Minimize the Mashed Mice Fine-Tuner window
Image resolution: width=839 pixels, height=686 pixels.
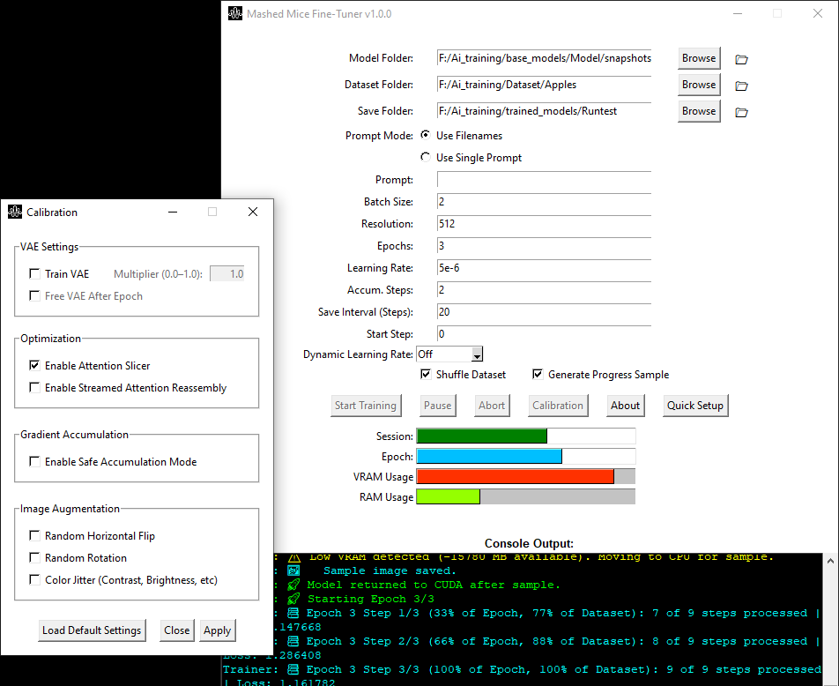tap(738, 13)
